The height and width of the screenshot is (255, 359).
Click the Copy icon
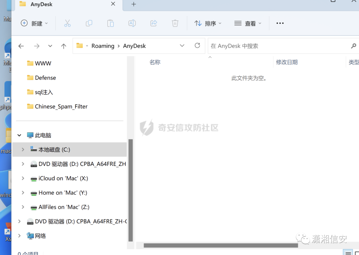tap(89, 23)
